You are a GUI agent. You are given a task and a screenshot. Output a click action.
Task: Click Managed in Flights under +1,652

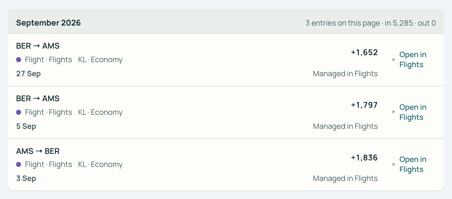[x=345, y=74]
